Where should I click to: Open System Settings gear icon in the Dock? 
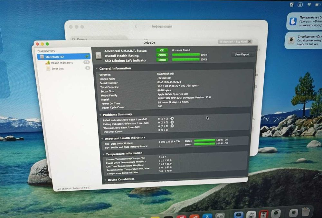point(220,215)
